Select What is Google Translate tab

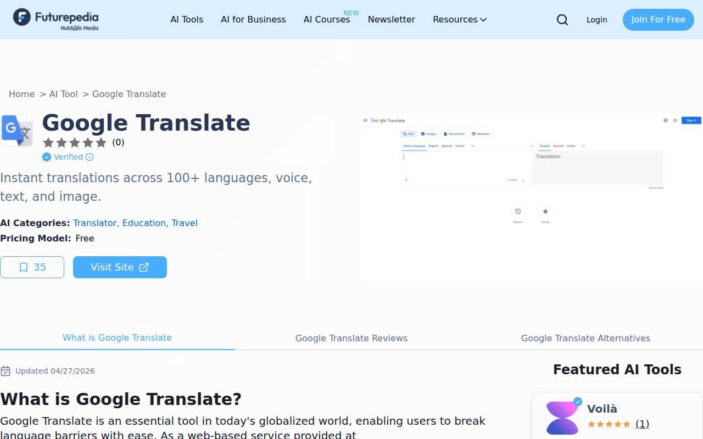click(x=117, y=337)
